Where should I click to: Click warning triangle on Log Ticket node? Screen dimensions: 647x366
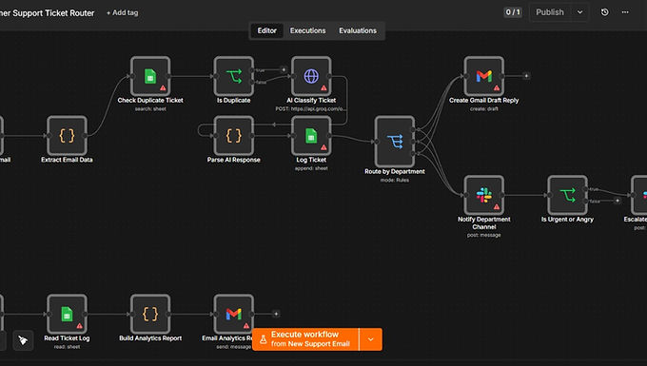coord(323,147)
